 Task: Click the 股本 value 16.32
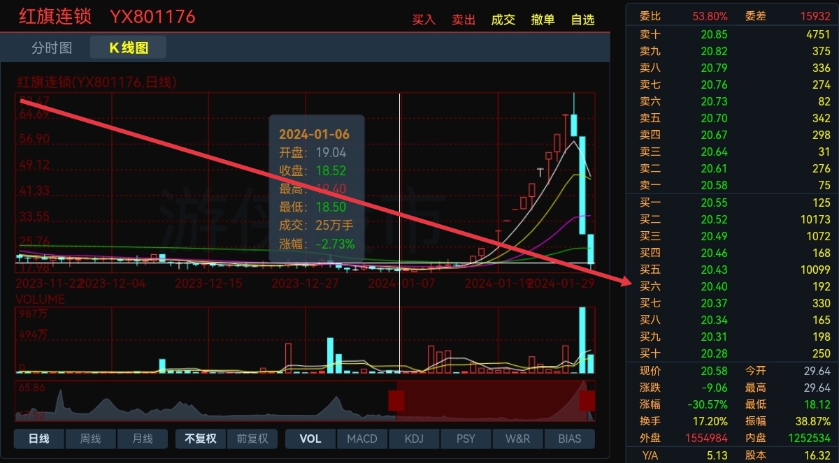point(817,455)
